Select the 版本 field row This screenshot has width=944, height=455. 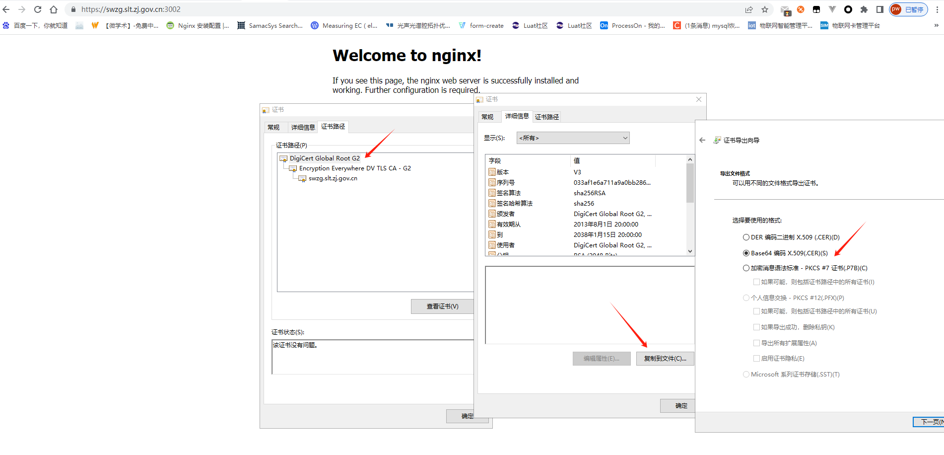click(x=586, y=172)
